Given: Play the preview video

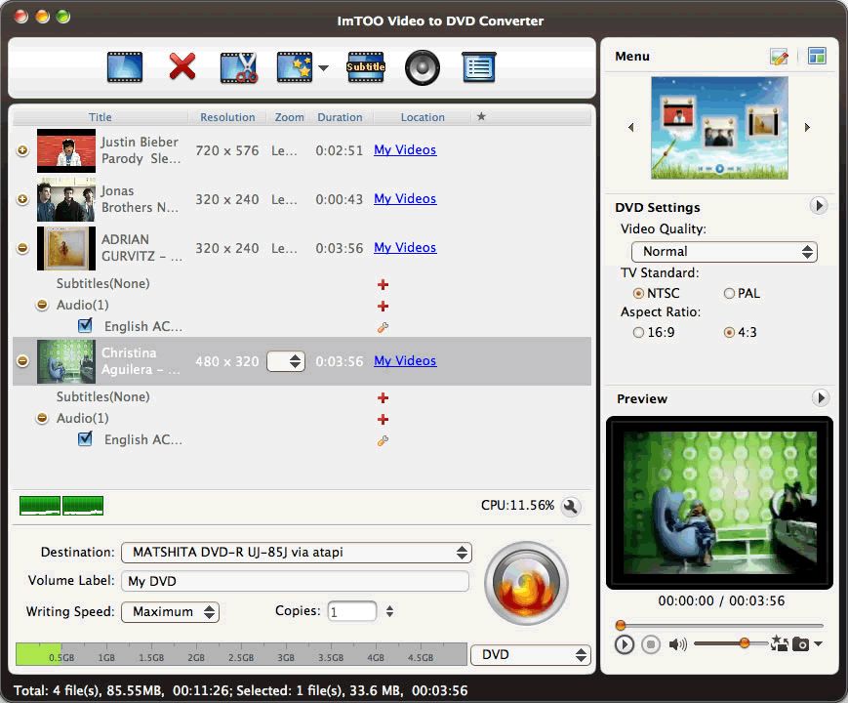Looking at the screenshot, I should click(x=625, y=644).
